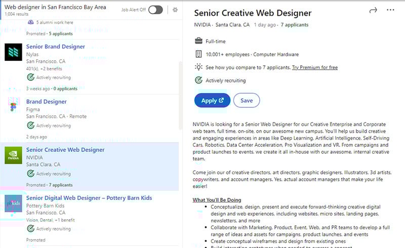The width and height of the screenshot is (405, 248).
Task: Click the job list scrollbar
Action: [181, 96]
